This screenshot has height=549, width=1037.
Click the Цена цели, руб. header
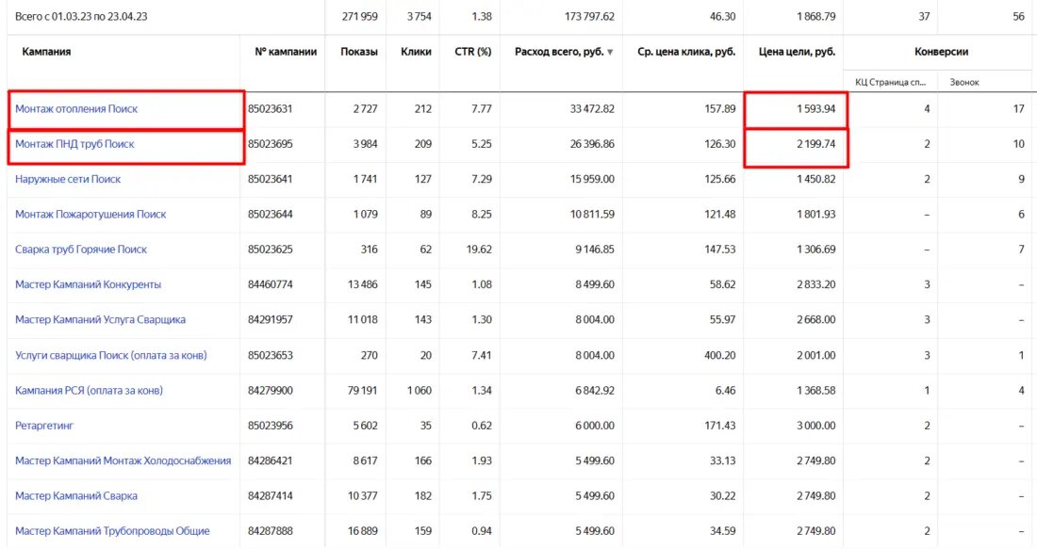coord(797,52)
